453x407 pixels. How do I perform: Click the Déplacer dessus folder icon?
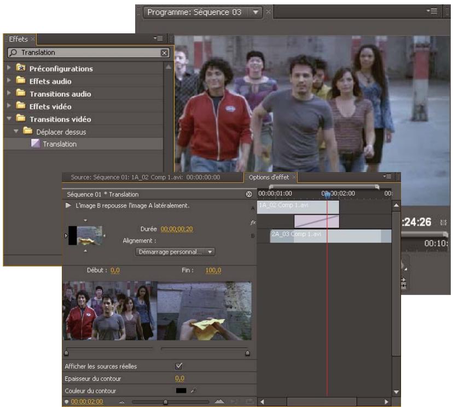pos(28,131)
